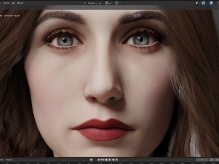The image size is (219, 164).
Task: Jump to the end frame in timeline
Action: coord(116,160)
